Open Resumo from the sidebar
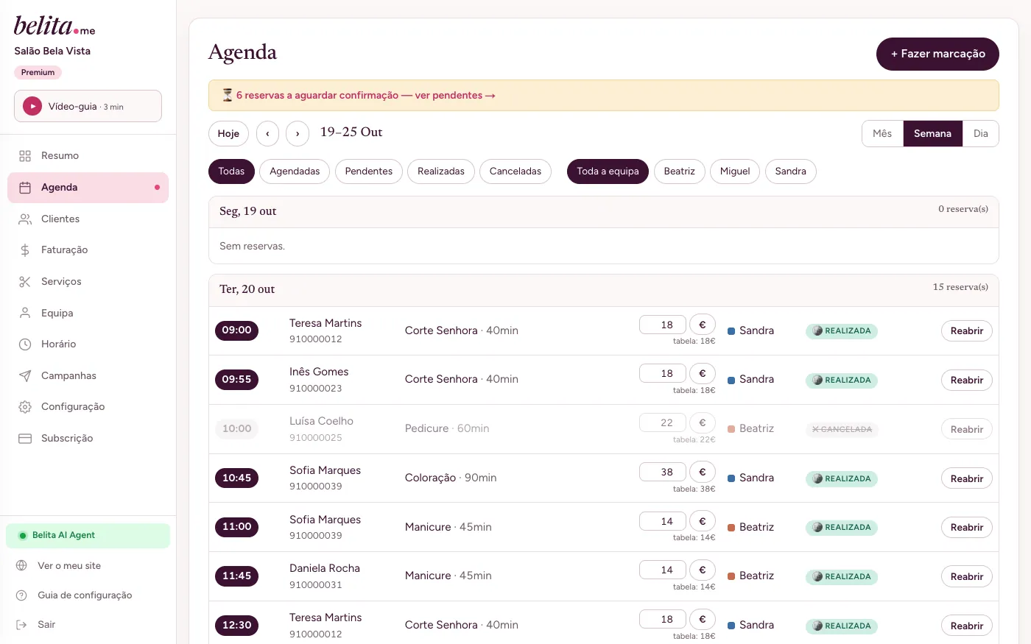 coord(88,155)
